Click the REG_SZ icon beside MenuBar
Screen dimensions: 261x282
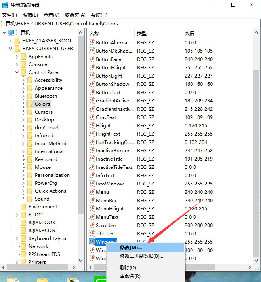pyautogui.click(x=92, y=201)
